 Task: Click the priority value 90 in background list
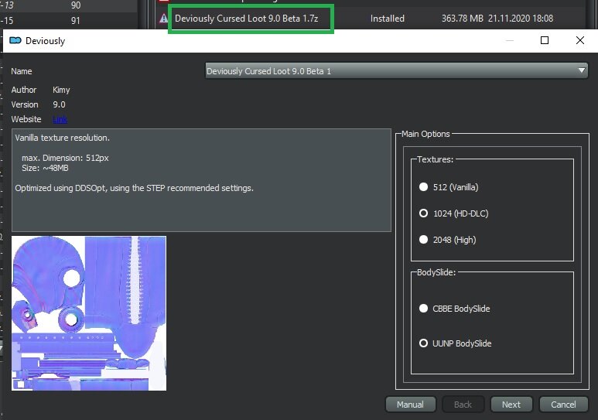(76, 5)
